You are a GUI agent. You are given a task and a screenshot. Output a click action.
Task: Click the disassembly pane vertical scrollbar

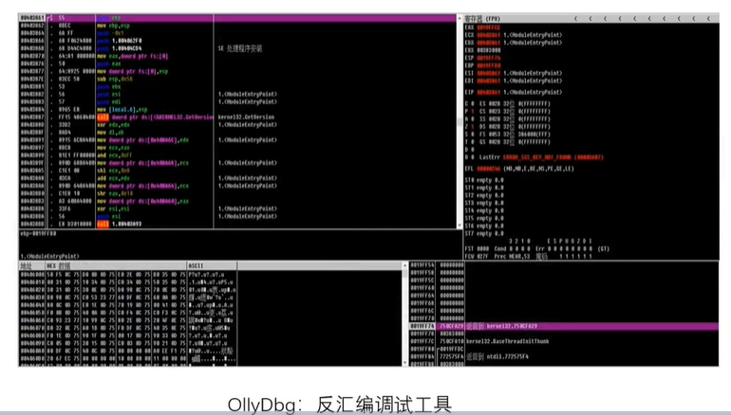pos(459,122)
